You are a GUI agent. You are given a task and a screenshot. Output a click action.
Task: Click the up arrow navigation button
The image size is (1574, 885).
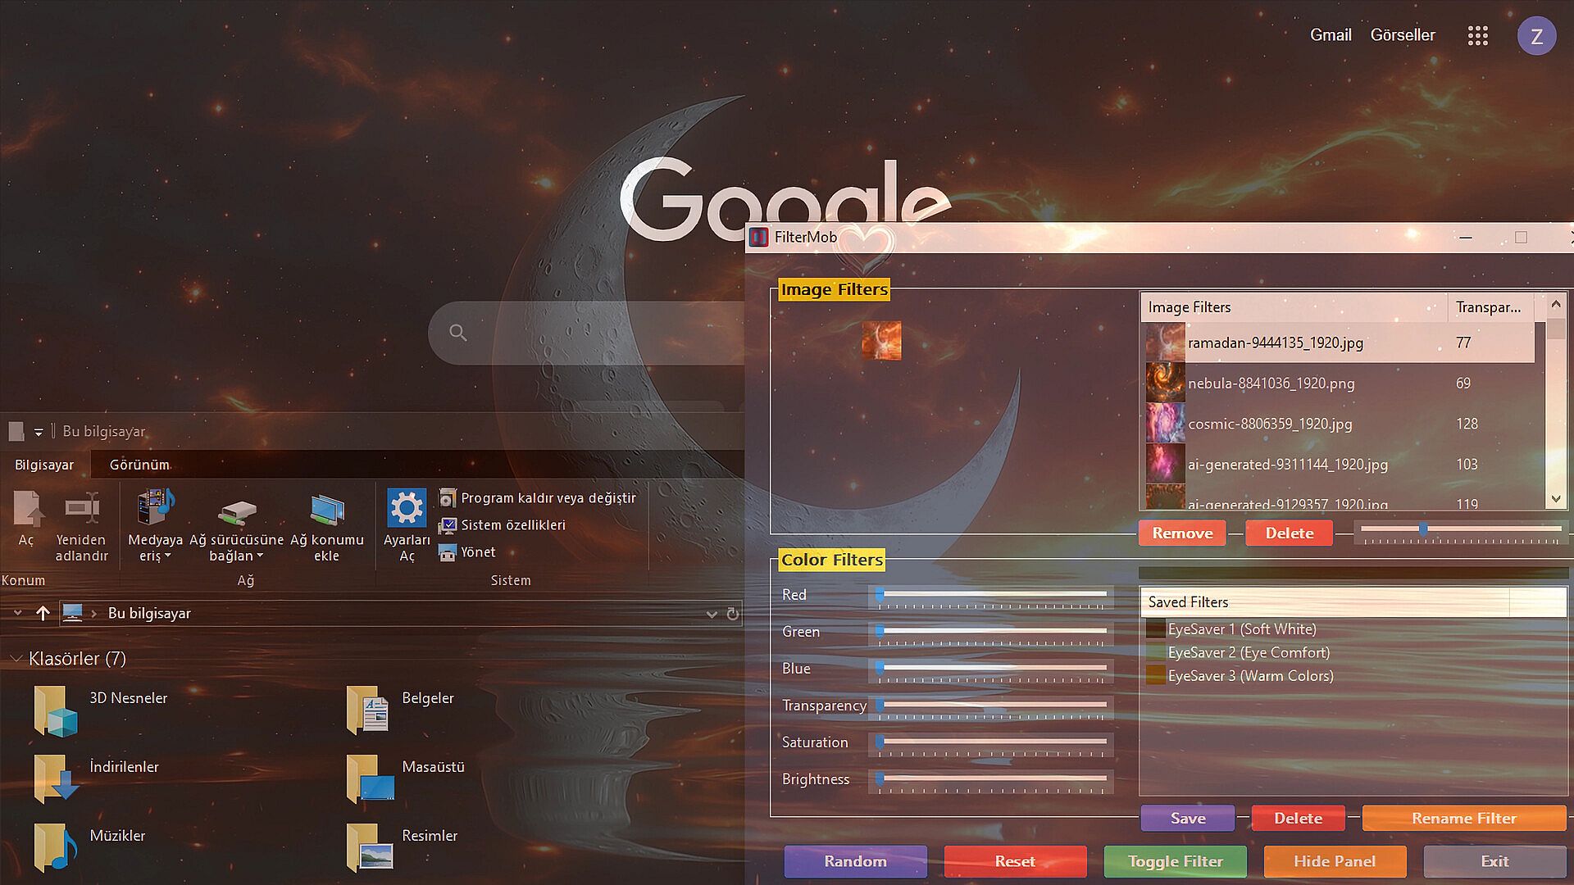click(43, 613)
